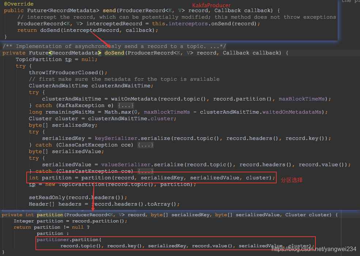Click the @Override annotation
360x256 pixels.
click(19, 4)
